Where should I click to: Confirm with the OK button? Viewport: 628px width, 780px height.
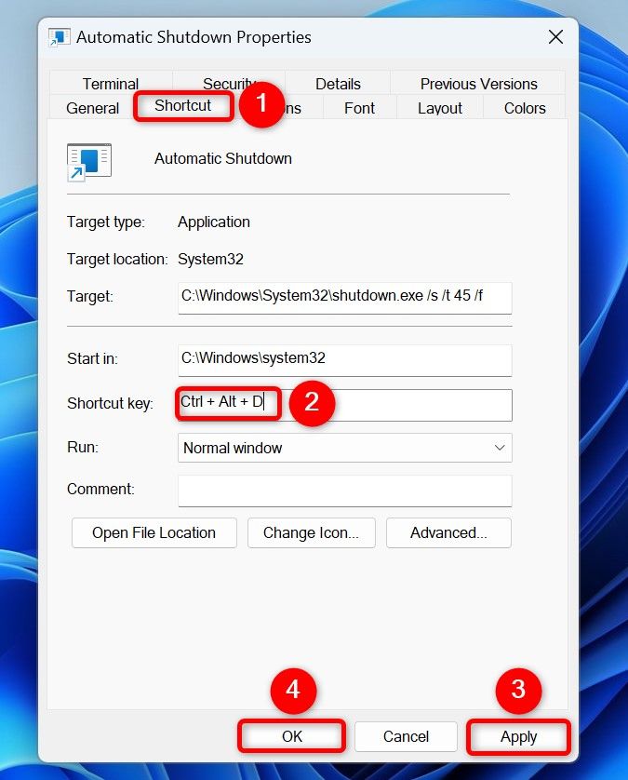point(292,736)
